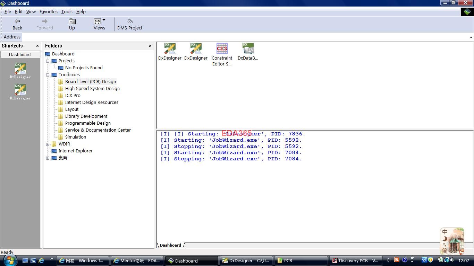Viewport: 474px width, 266px height.
Task: Click Show Desktop in Quick Launch
Action: click(25, 260)
